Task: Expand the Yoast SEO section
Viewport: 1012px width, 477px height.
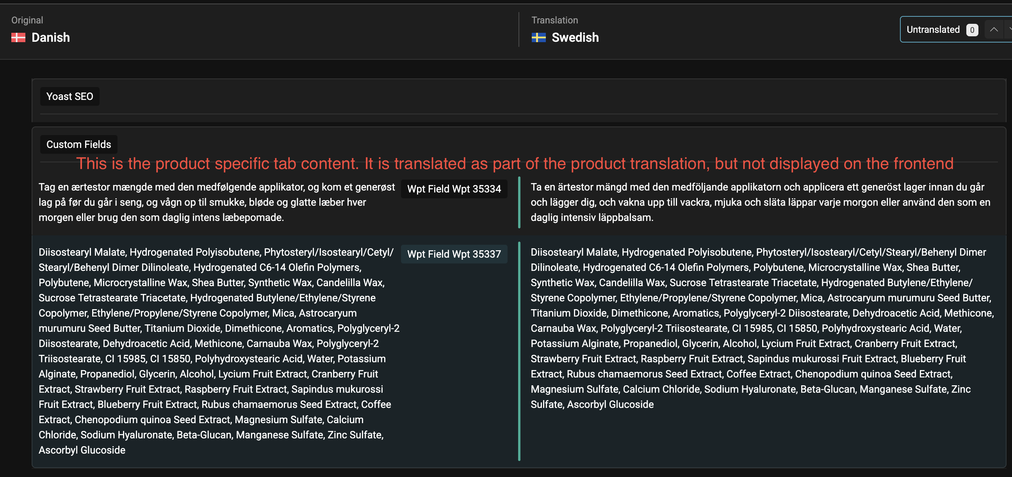Action: 69,96
